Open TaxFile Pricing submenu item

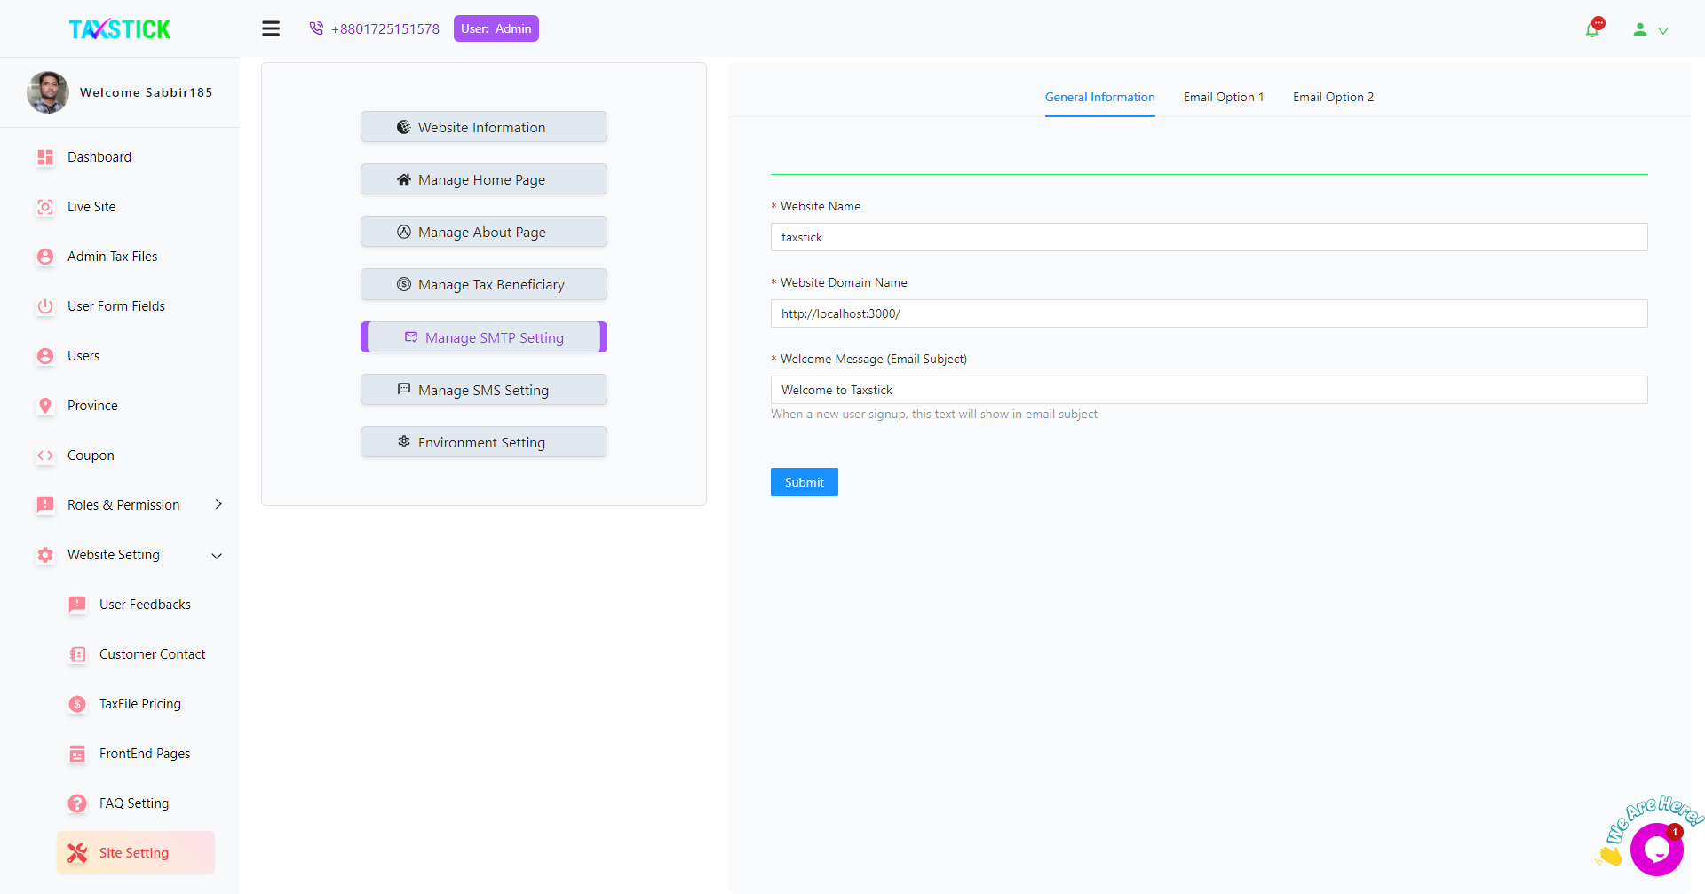click(140, 704)
